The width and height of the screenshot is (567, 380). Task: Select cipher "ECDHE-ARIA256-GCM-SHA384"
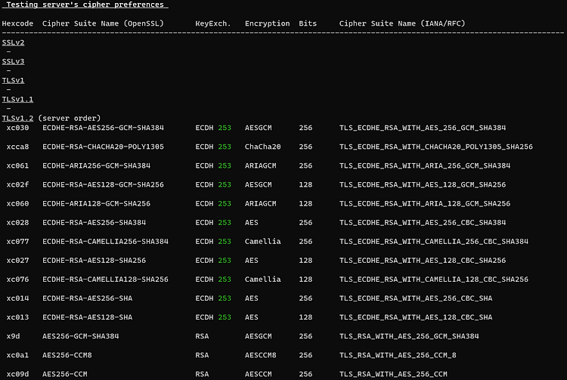[97, 165]
